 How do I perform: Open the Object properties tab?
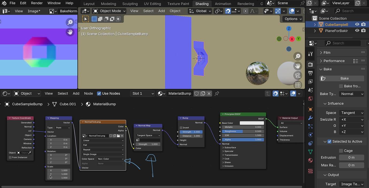click(x=310, y=109)
